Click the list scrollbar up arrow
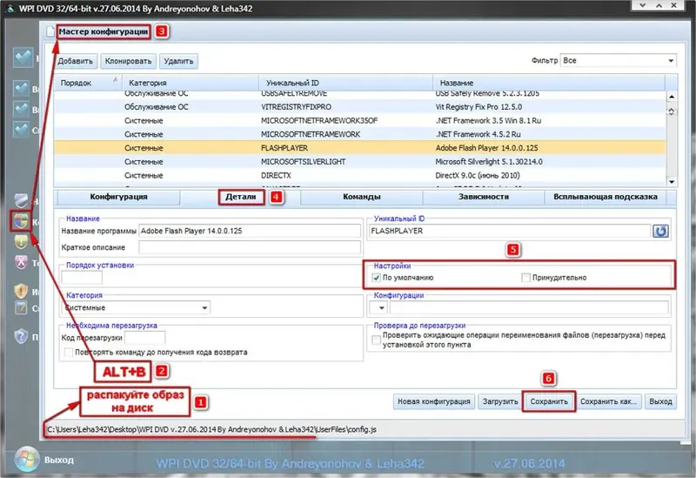 [672, 97]
